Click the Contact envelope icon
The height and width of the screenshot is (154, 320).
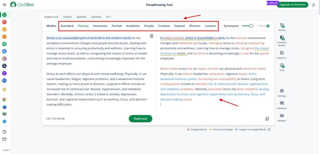4,139
